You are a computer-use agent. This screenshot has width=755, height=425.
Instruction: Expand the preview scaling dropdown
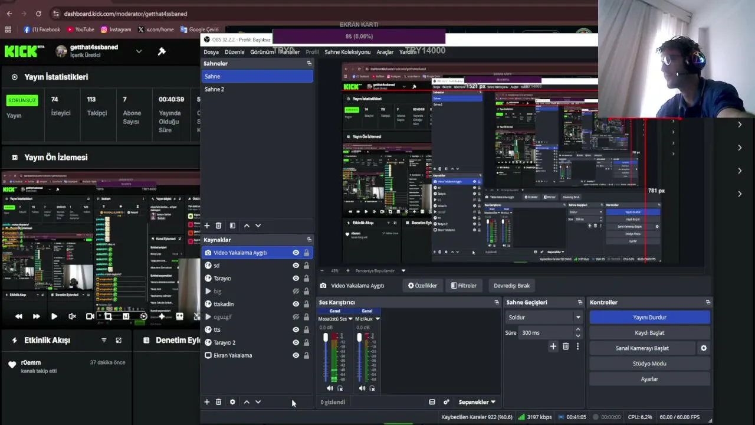pos(403,271)
